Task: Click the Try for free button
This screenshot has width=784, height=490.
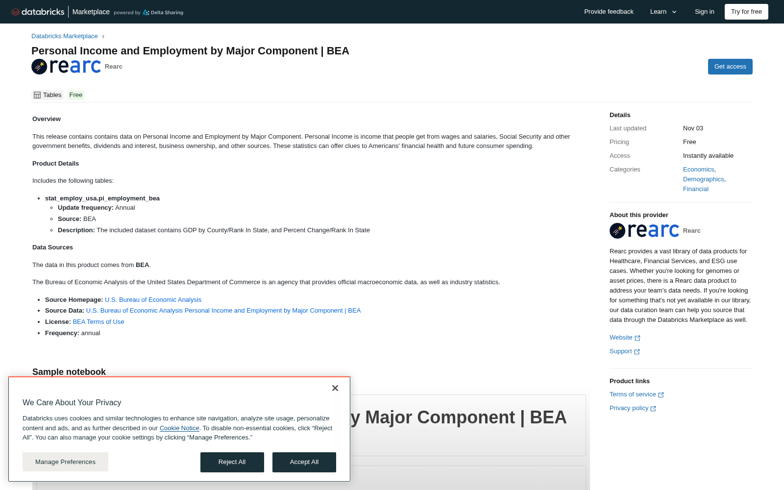Action: 746,12
